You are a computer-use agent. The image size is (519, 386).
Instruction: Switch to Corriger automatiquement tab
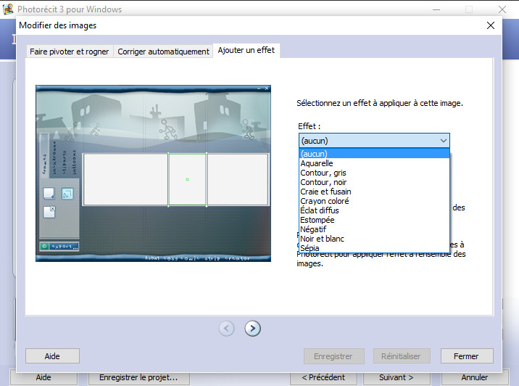(x=163, y=52)
